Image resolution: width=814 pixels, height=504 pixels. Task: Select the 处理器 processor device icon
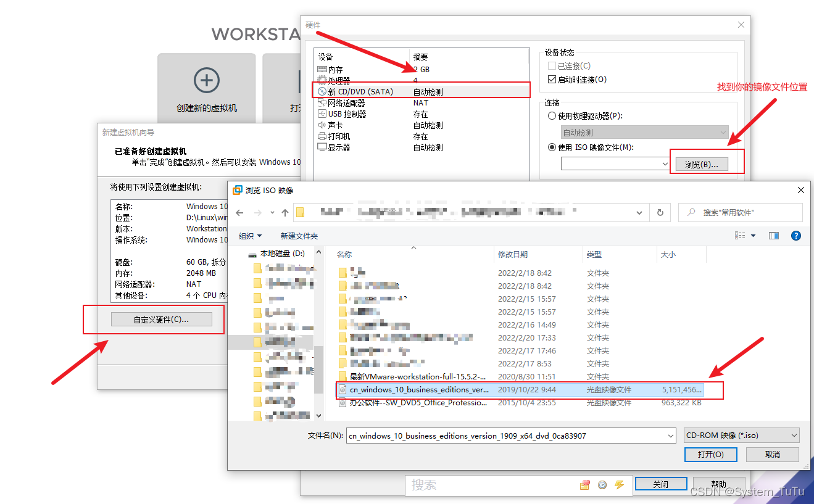pos(322,80)
